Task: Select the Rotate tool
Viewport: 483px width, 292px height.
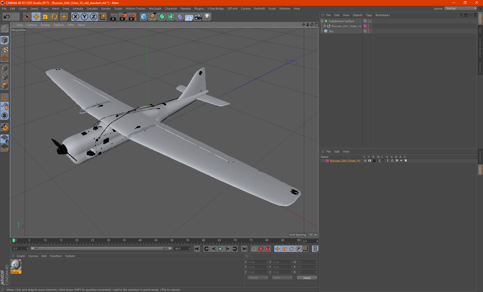Action: click(x=54, y=17)
